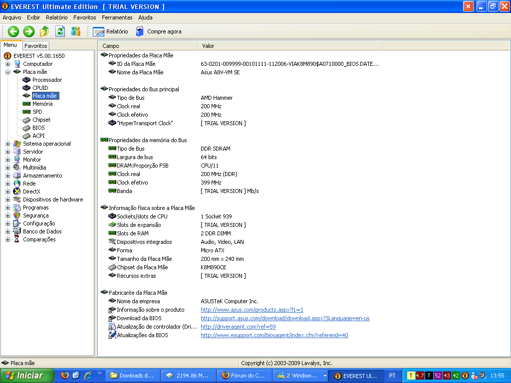The width and height of the screenshot is (511, 383).
Task: Open the Relatório report toolbar button
Action: coord(111,31)
